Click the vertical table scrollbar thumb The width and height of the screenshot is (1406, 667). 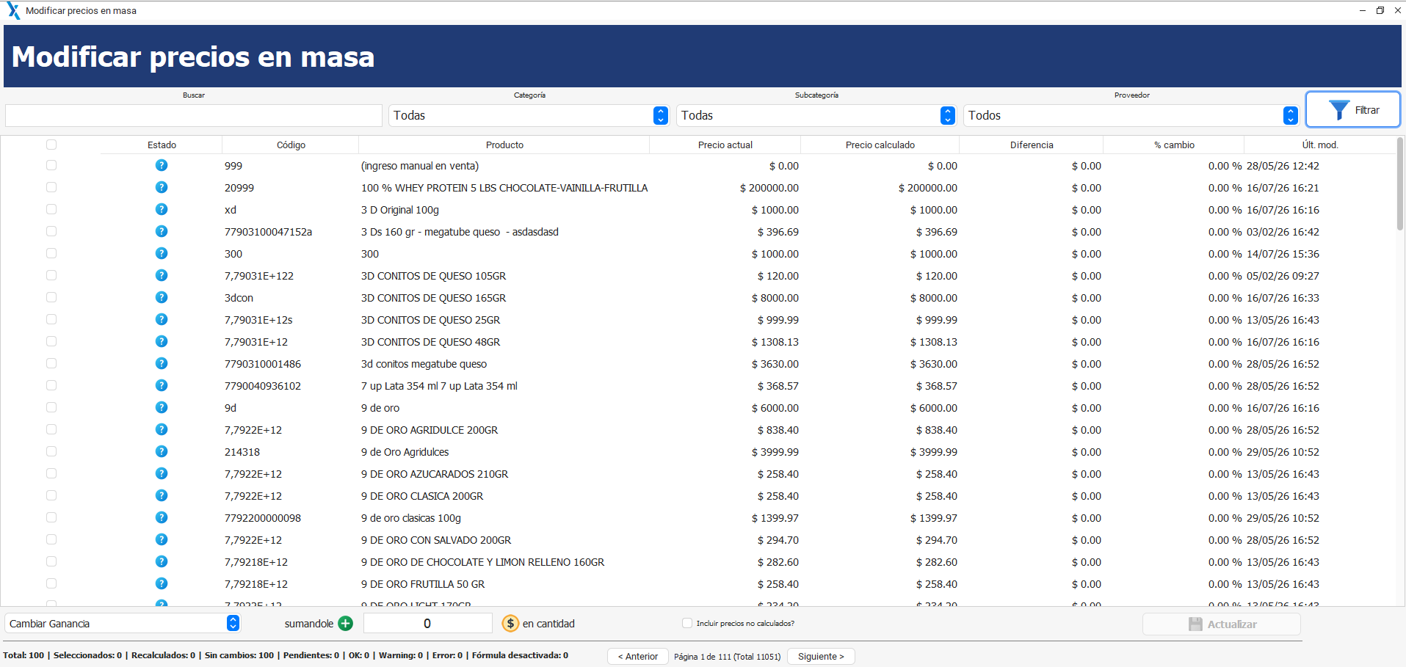pos(1400,183)
